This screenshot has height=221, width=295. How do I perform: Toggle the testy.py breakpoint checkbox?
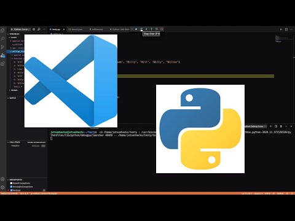point(11,190)
